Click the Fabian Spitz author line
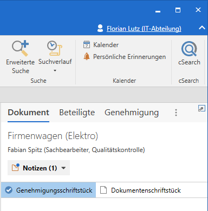 pos(76,150)
